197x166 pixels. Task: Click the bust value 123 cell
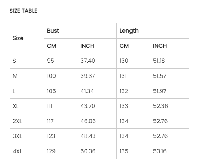60,136
